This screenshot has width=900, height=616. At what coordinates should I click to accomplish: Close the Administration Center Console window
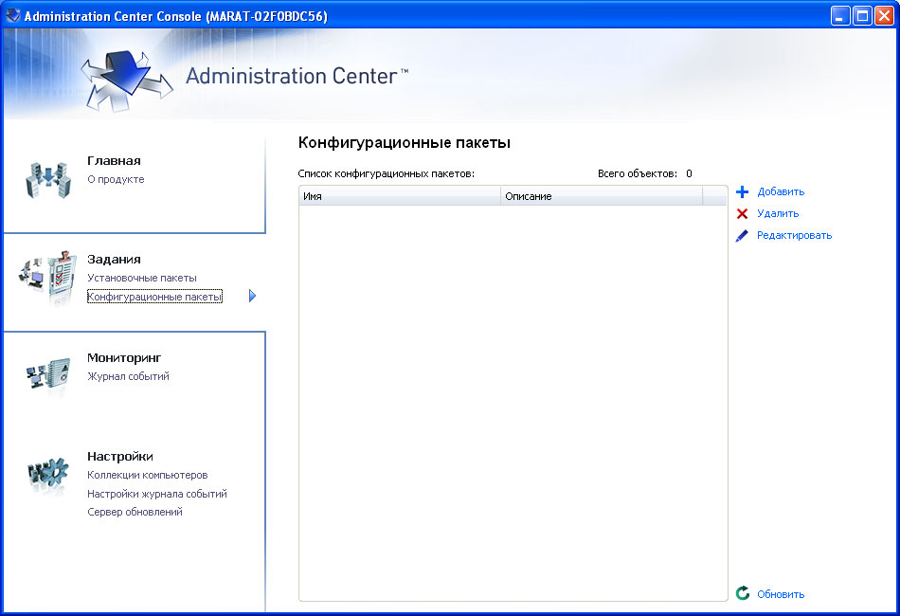pos(884,16)
